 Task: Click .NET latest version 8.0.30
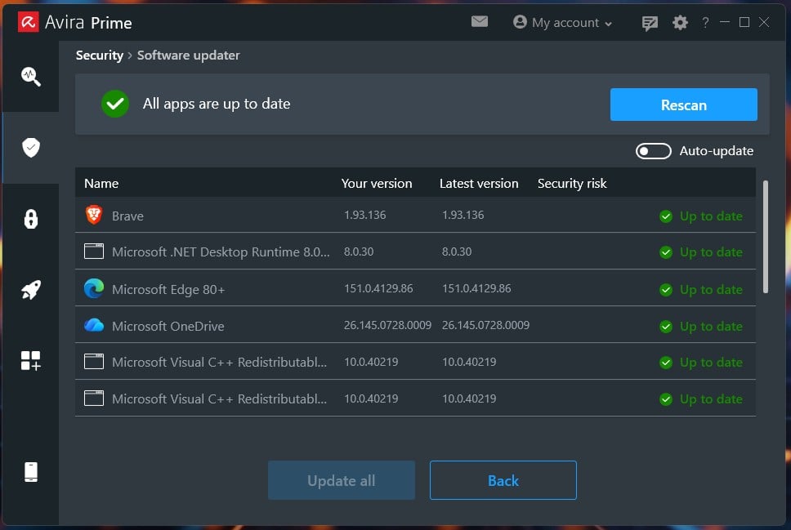click(457, 252)
